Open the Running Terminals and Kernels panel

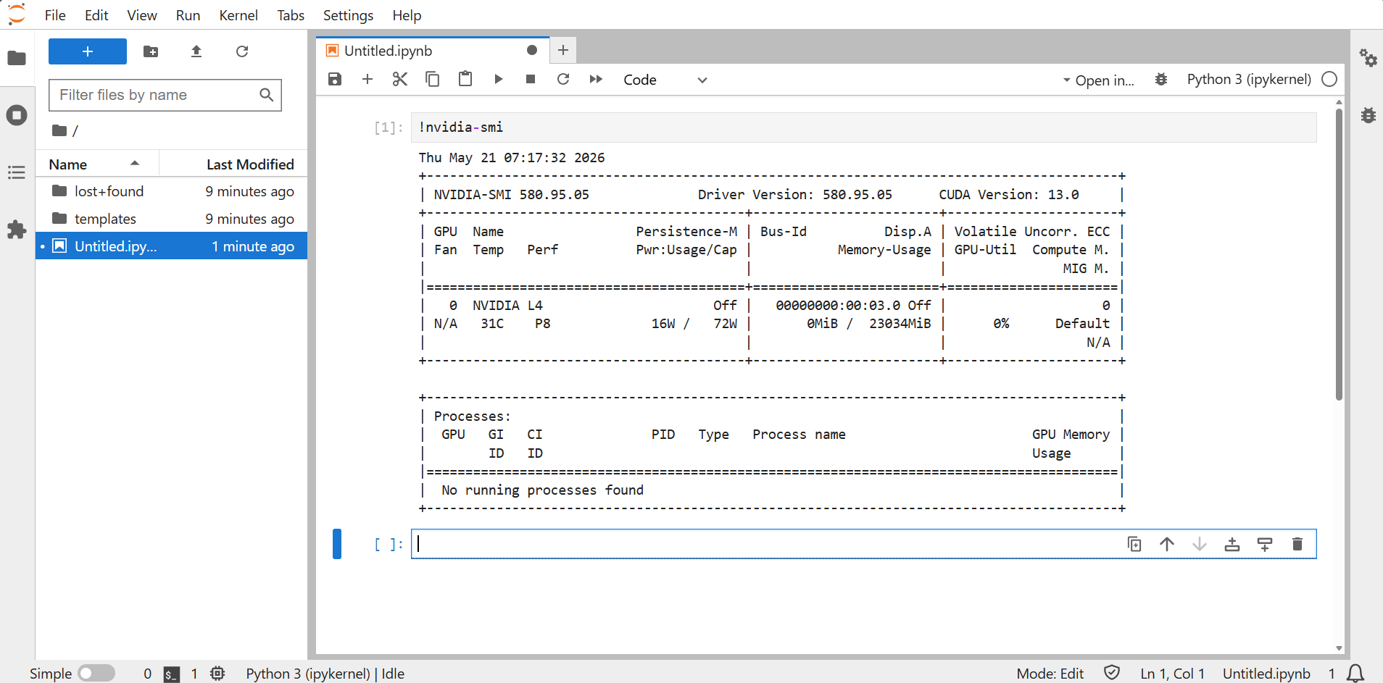pos(17,115)
